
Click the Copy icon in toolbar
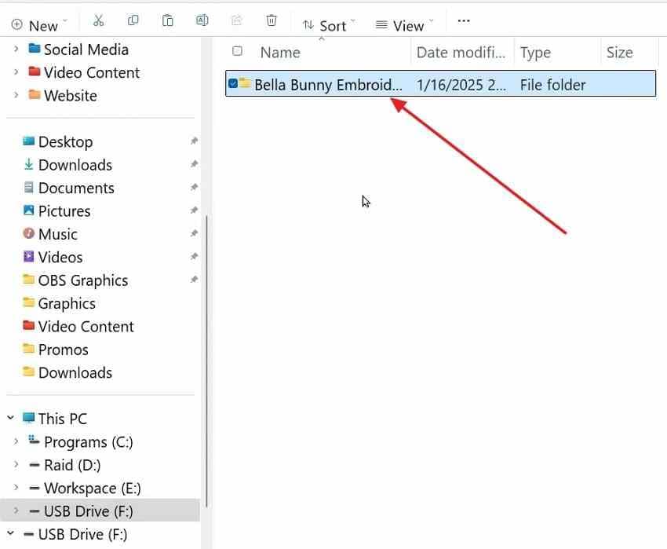point(133,20)
